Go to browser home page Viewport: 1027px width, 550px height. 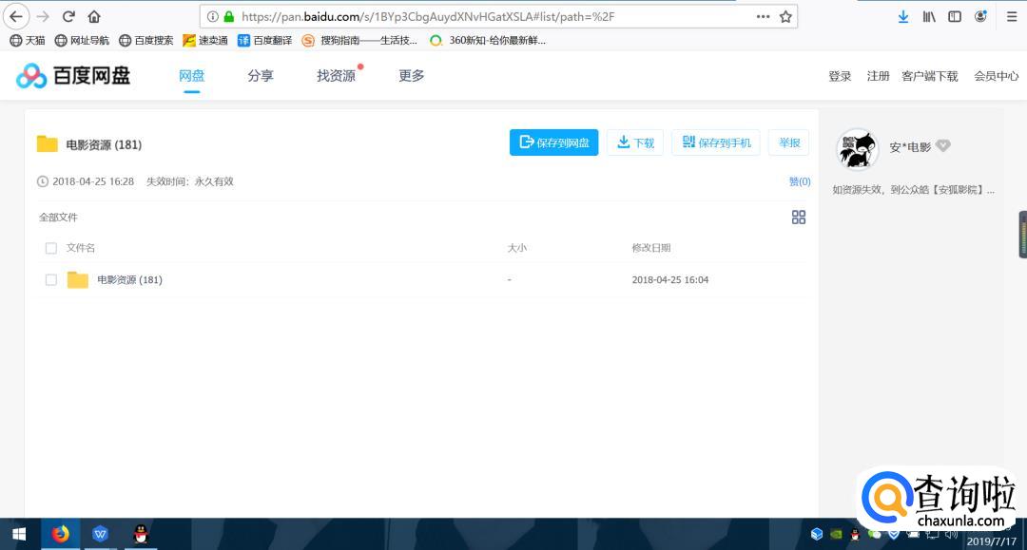coord(94,16)
